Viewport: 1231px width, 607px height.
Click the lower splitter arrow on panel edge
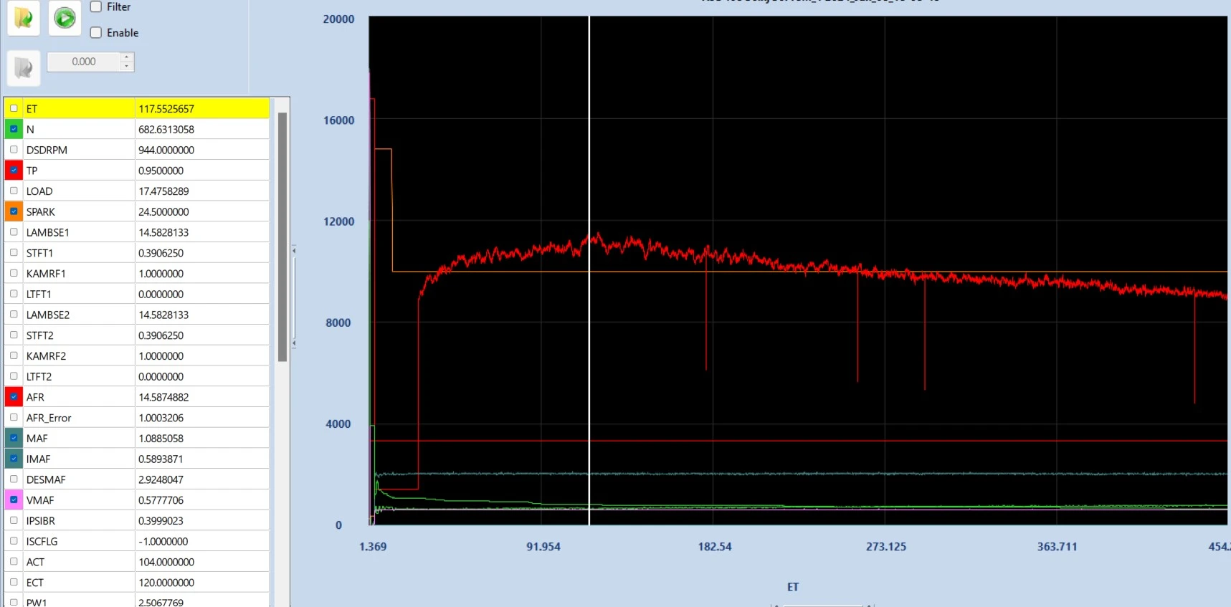(294, 343)
